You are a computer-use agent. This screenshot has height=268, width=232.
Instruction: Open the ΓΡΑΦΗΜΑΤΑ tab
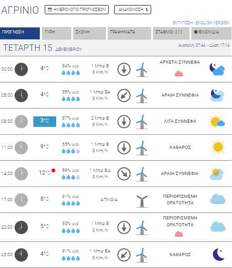click(x=129, y=33)
